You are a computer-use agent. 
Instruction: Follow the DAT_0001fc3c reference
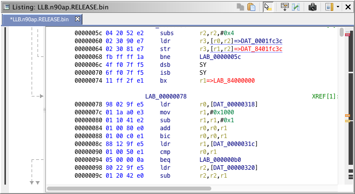coord(262,41)
